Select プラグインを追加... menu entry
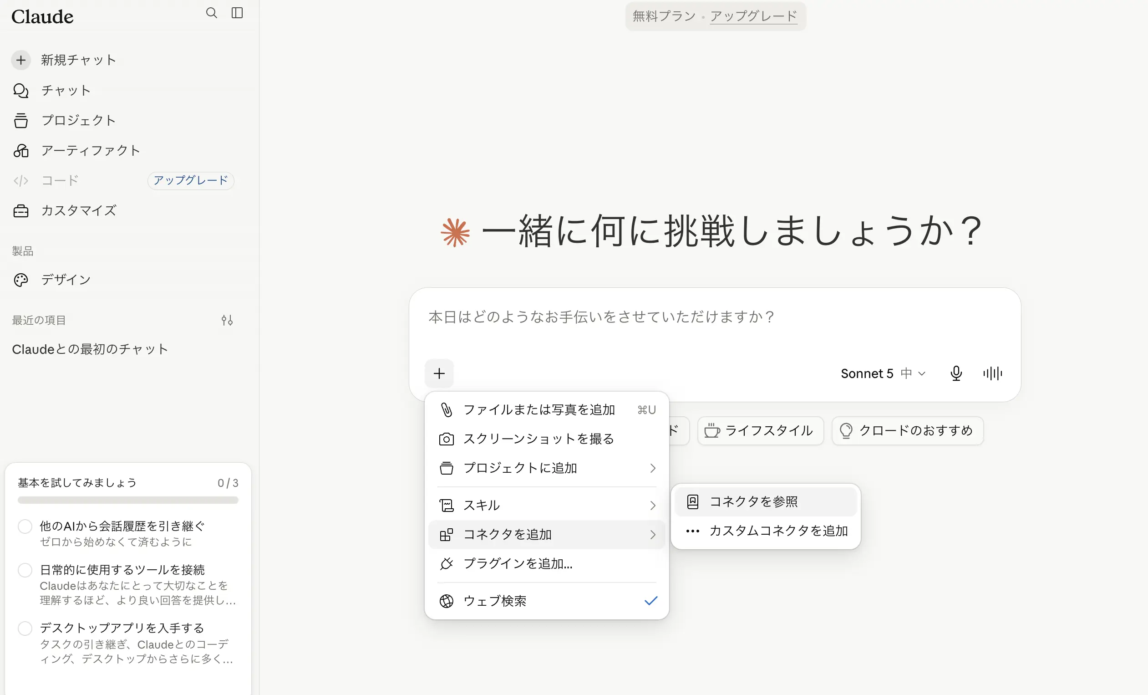Screen dimensions: 1148x695 pos(547,563)
